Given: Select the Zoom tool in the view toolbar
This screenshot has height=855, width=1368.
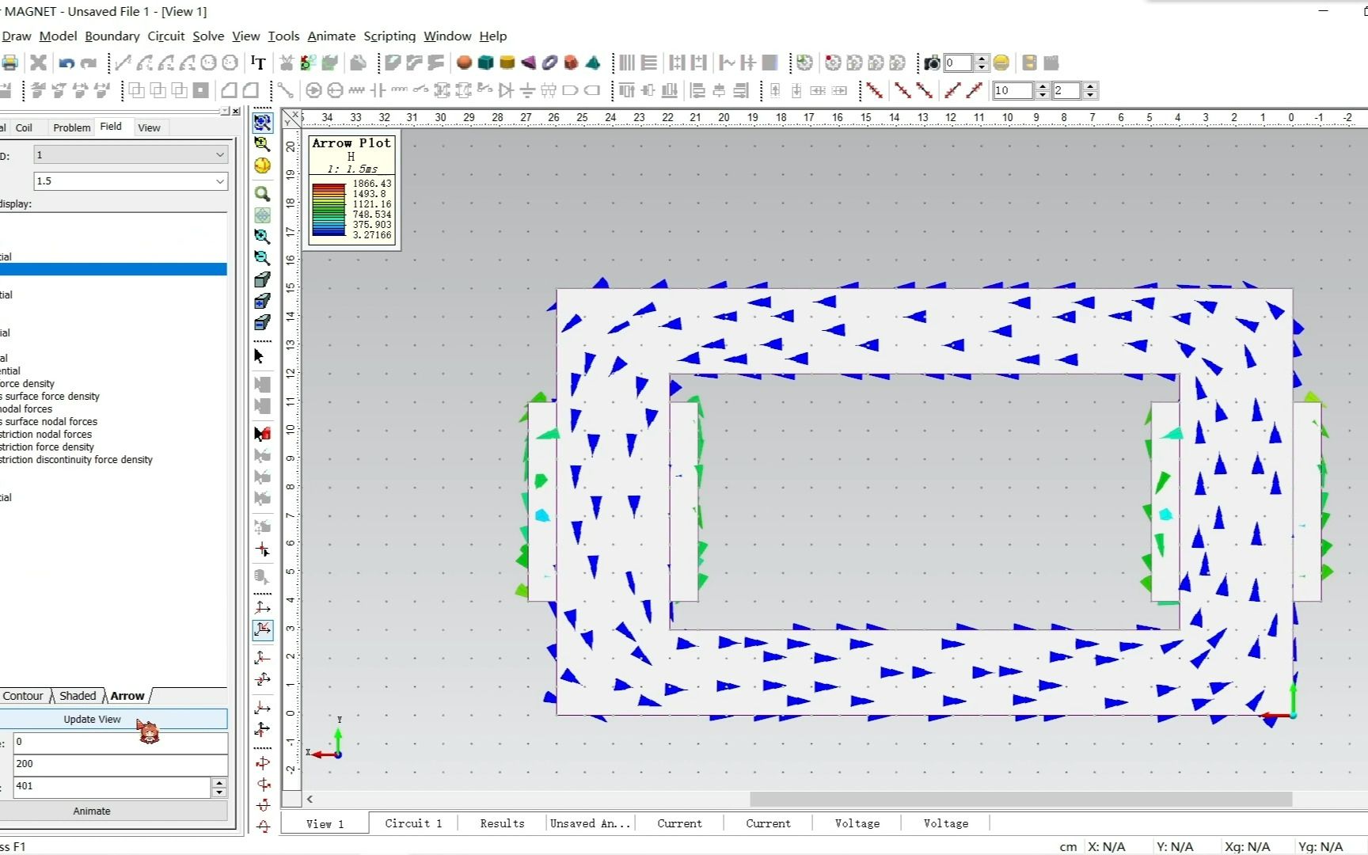Looking at the screenshot, I should pyautogui.click(x=263, y=194).
